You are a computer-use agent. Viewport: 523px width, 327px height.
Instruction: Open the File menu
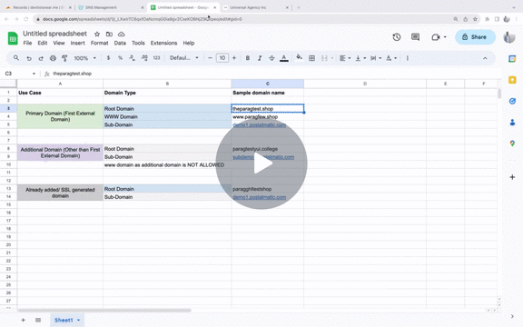[27, 43]
